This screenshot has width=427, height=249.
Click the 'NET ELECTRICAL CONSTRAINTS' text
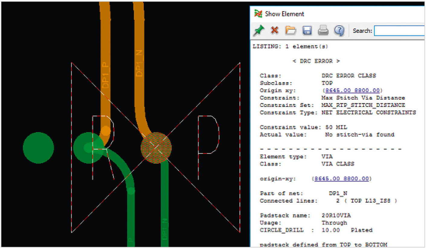point(369,113)
